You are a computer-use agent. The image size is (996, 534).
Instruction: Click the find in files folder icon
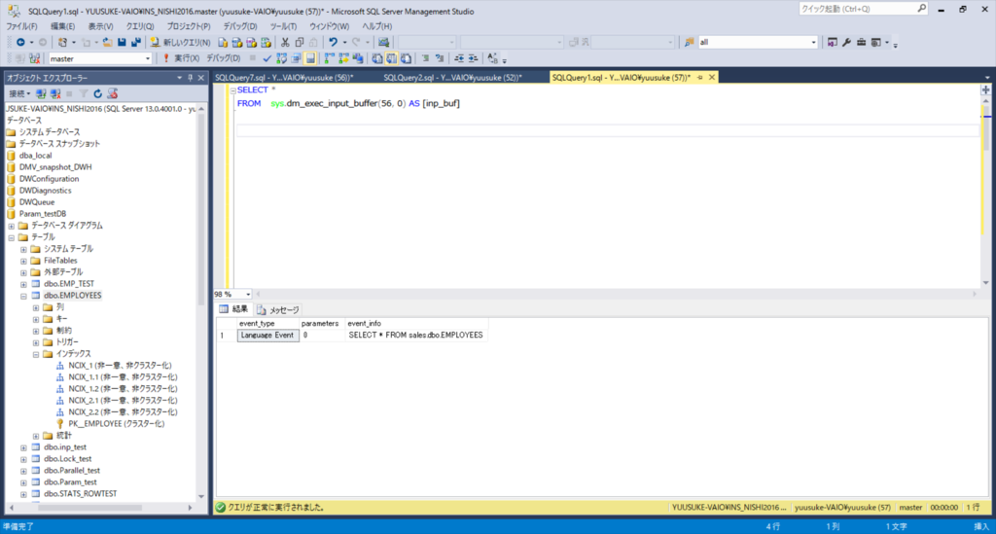[x=690, y=43]
